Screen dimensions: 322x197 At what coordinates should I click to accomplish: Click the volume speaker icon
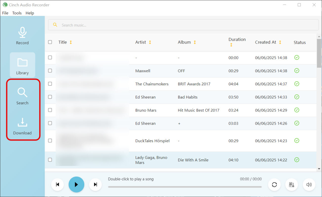click(x=309, y=184)
